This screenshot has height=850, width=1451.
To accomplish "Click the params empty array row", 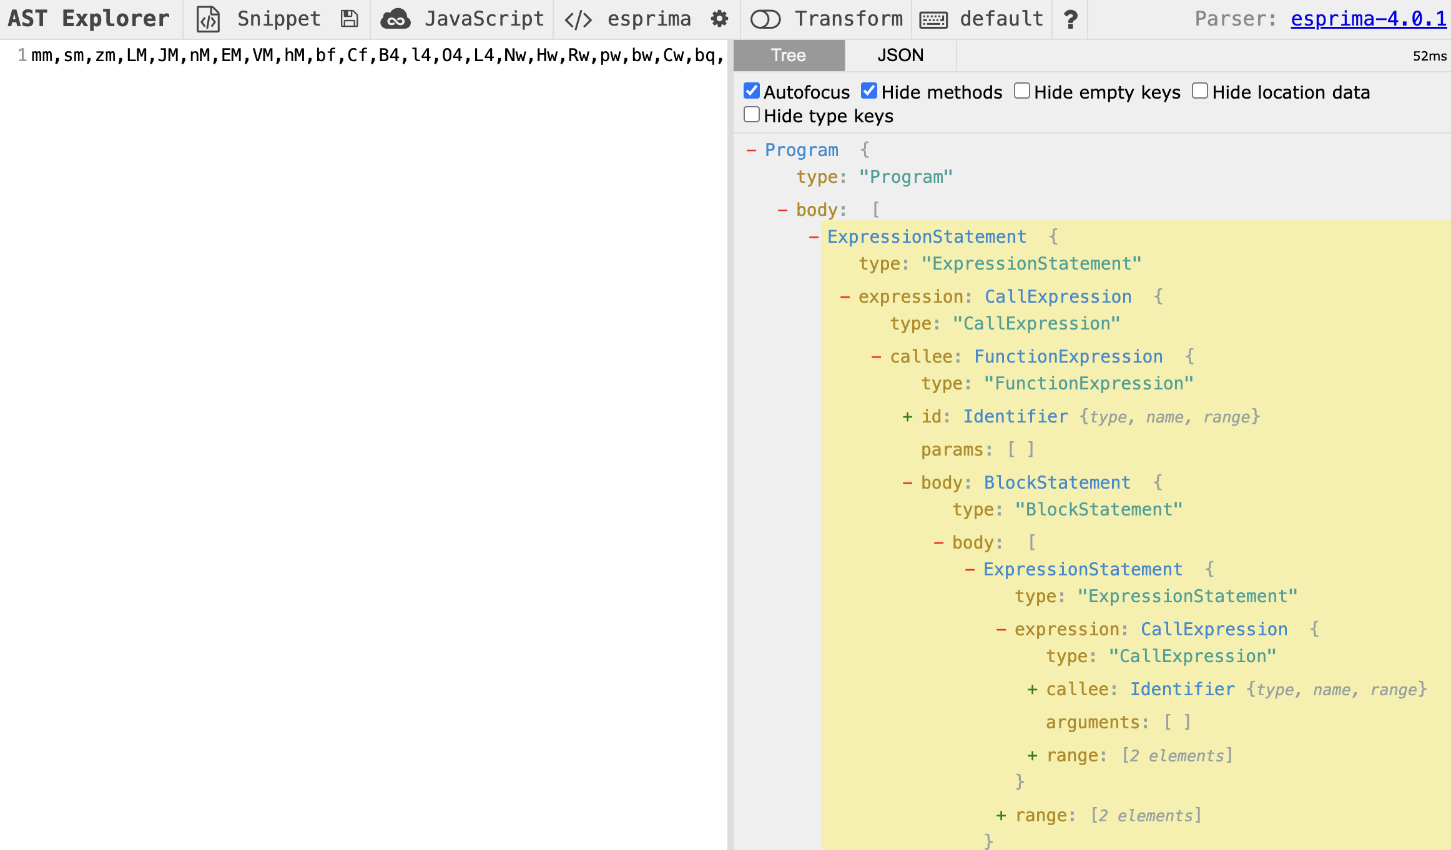I will pyautogui.click(x=978, y=449).
